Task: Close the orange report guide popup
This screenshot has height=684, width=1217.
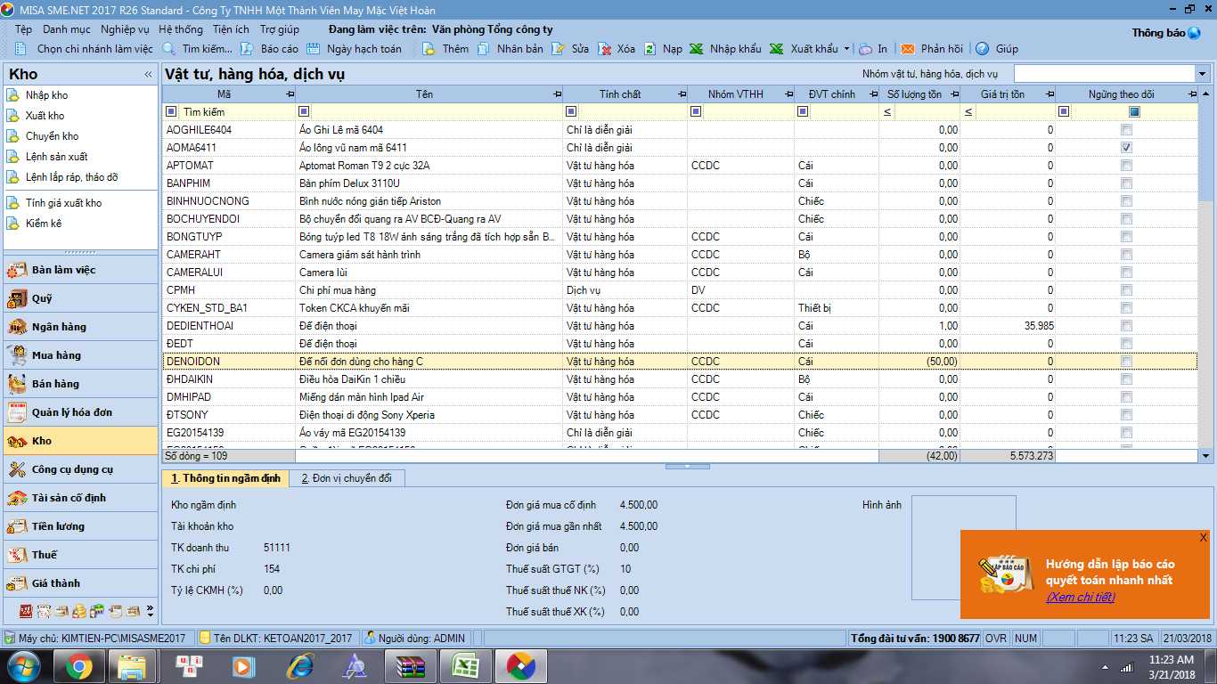Action: (1203, 537)
